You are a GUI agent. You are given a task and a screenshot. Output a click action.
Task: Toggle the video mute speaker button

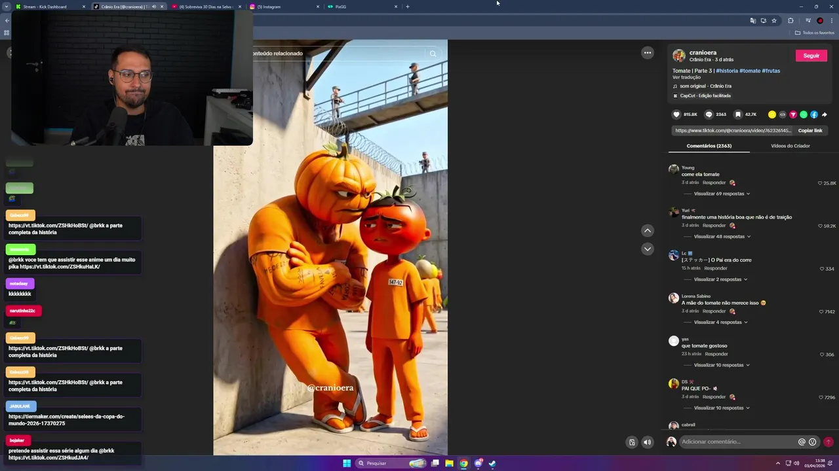click(x=647, y=442)
